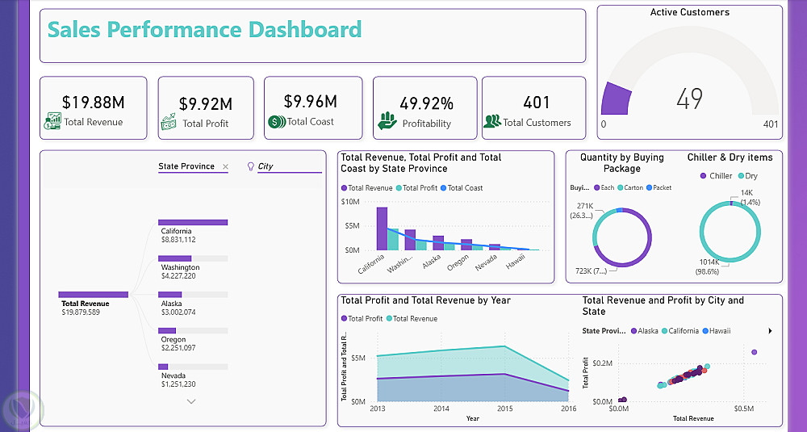Toggle the Dry legend item
Screen dimensions: 807x432
click(x=748, y=175)
